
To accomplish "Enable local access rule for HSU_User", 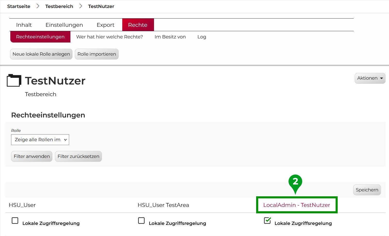I will 15,221.
